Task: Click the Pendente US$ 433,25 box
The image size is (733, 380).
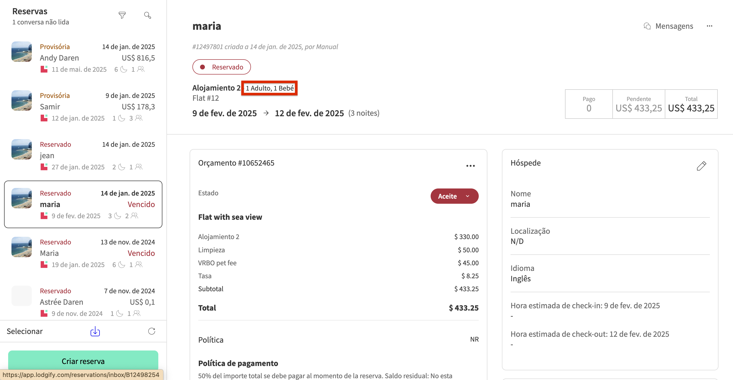Action: tap(639, 104)
